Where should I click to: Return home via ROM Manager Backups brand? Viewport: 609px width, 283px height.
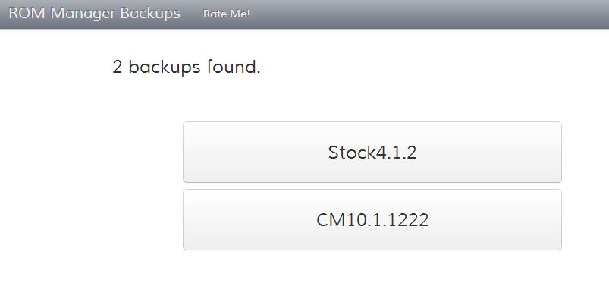(94, 13)
